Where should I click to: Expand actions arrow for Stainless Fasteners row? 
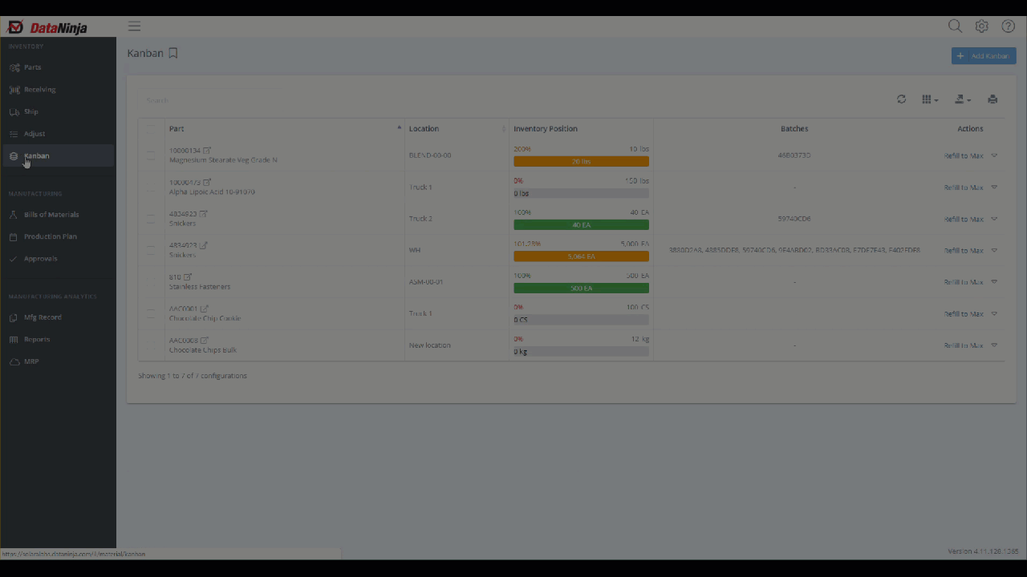(x=994, y=282)
